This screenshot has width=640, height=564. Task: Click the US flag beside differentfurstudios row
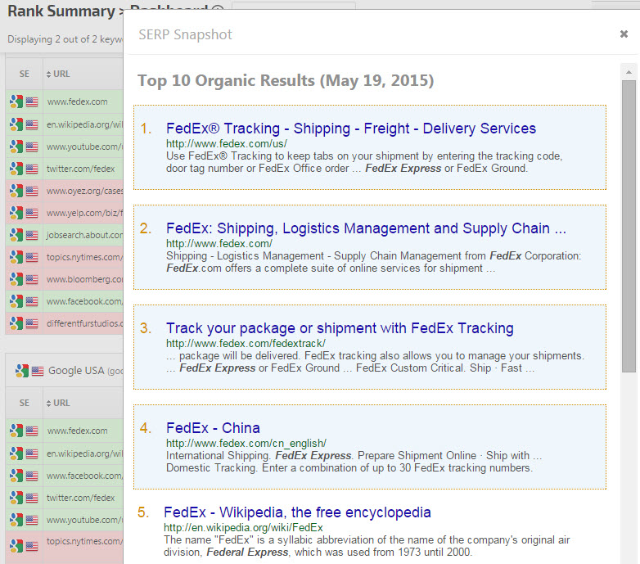32,323
